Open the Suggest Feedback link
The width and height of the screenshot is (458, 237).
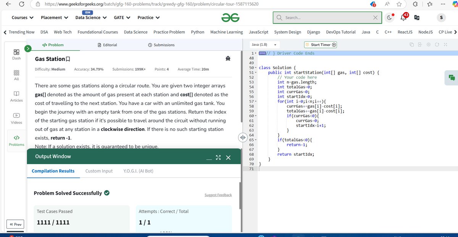[218, 195]
